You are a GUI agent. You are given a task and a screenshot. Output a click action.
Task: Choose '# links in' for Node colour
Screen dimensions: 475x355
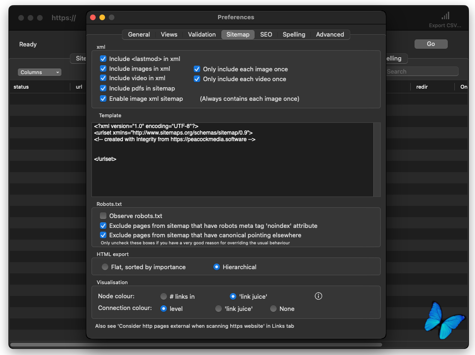pos(164,296)
